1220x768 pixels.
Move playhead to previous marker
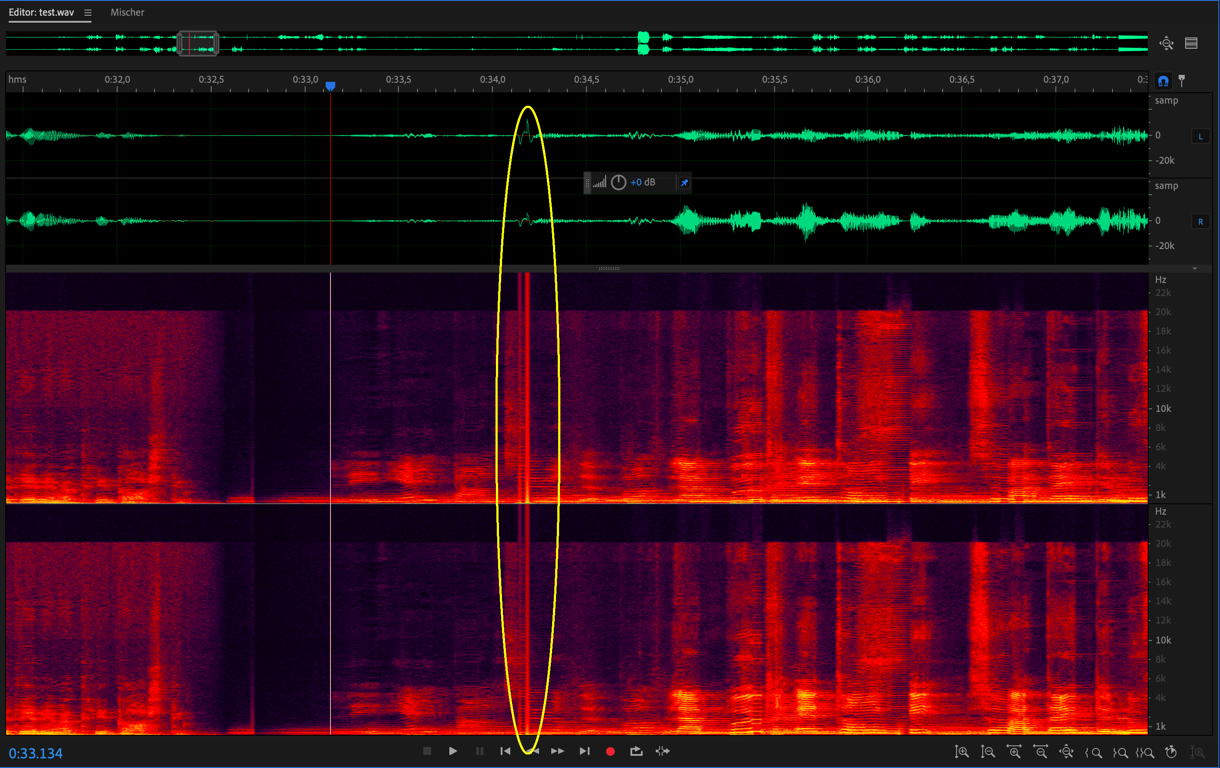point(505,751)
